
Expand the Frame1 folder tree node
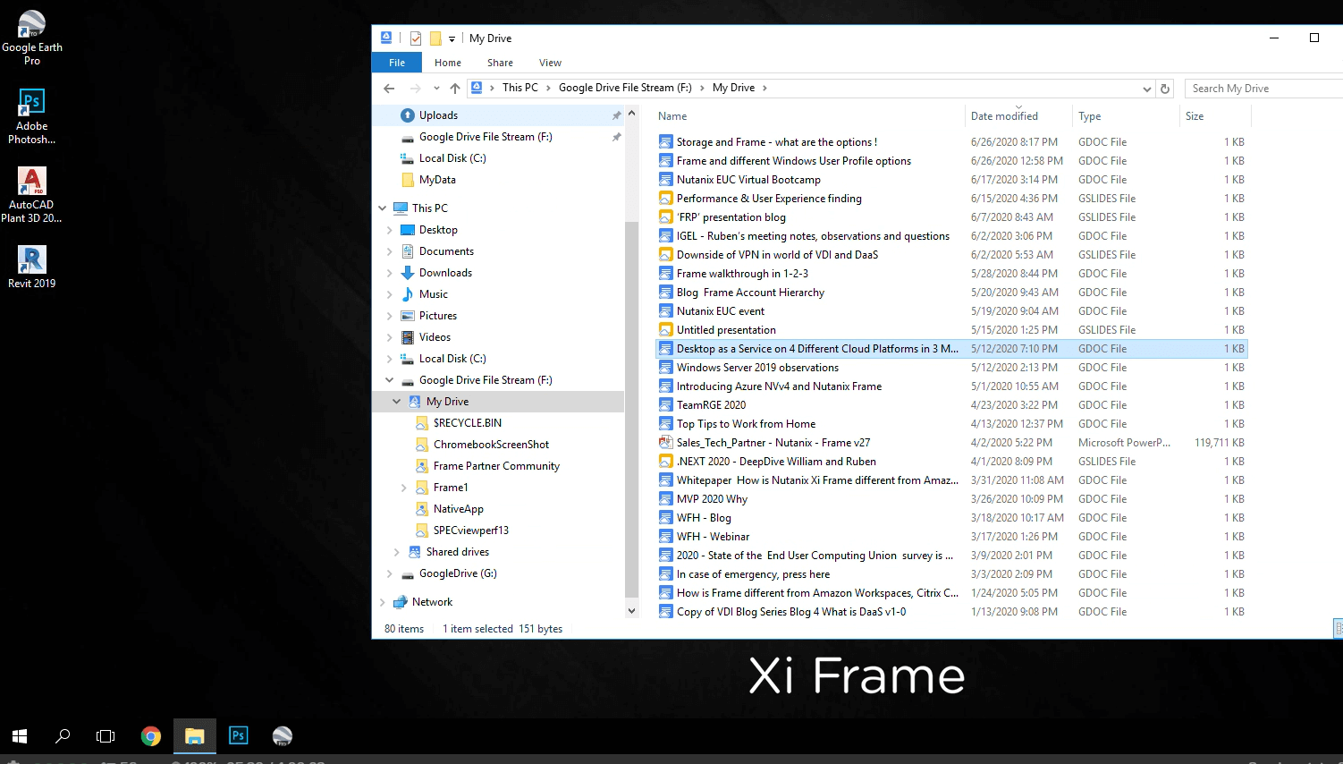tap(403, 488)
